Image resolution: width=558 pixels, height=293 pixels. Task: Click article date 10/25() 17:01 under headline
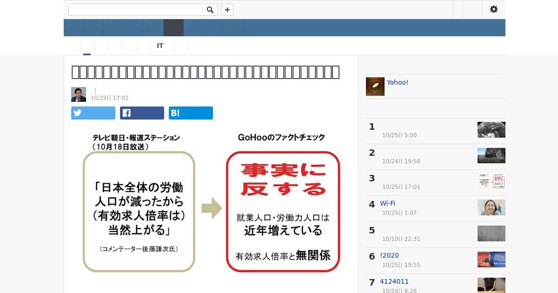[110, 98]
